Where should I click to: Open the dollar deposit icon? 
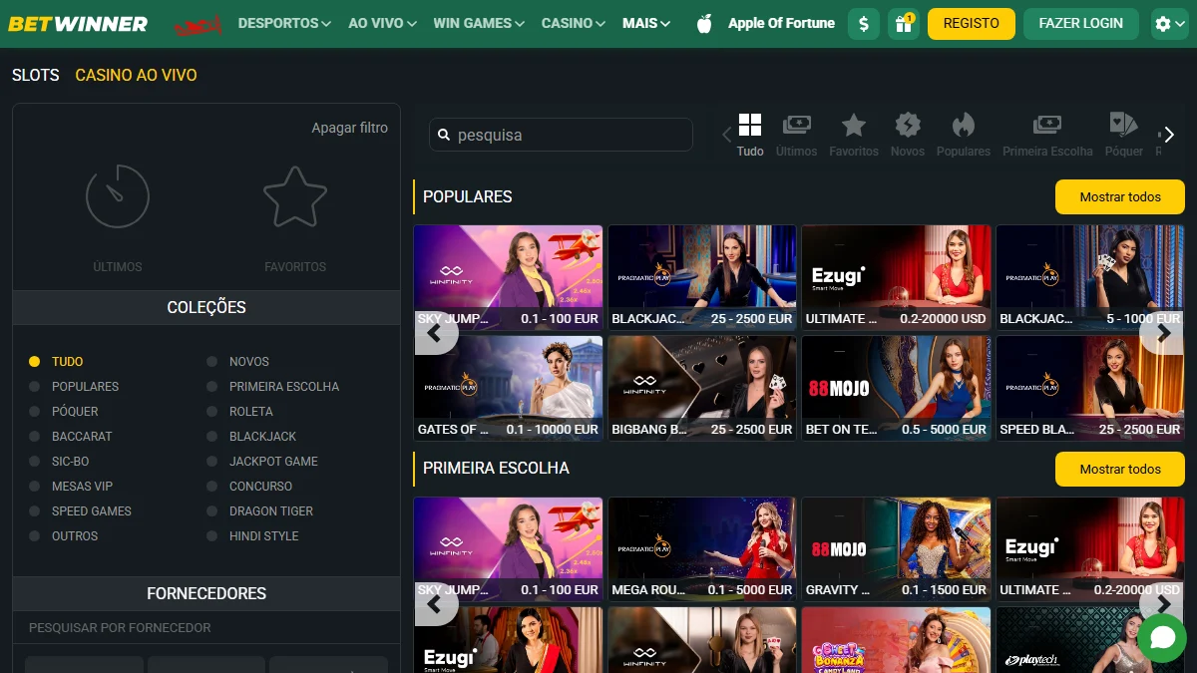(x=864, y=24)
